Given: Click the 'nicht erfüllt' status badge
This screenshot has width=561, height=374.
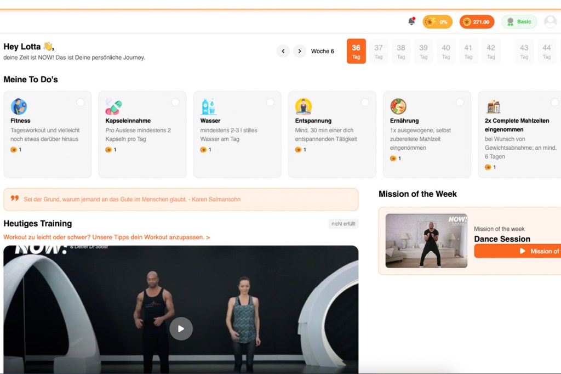Looking at the screenshot, I should tap(344, 224).
